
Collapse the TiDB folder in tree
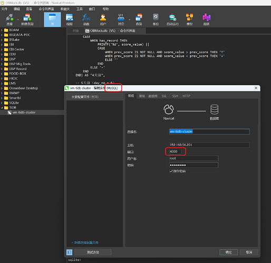(2, 108)
